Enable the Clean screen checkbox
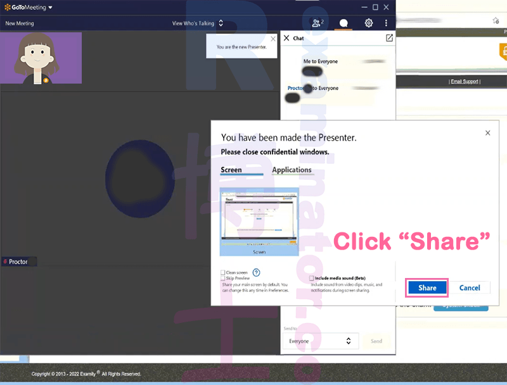The image size is (507, 385). (x=223, y=272)
